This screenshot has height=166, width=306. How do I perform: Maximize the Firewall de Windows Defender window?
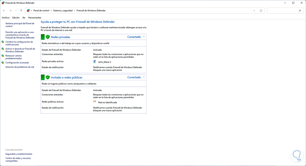(x=293, y=3)
